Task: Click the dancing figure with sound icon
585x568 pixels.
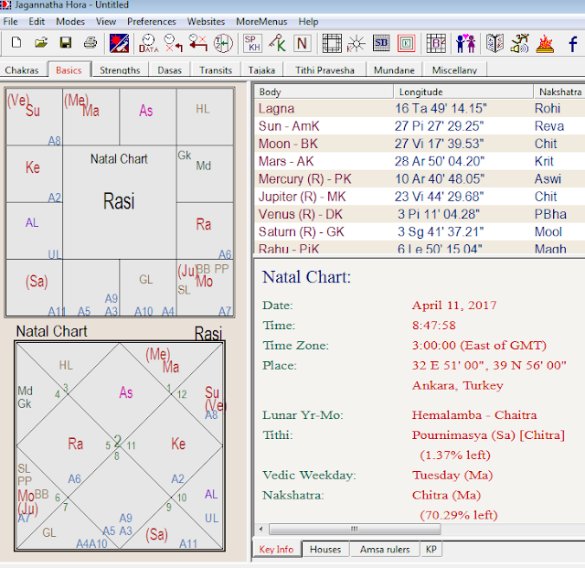Action: (x=520, y=43)
